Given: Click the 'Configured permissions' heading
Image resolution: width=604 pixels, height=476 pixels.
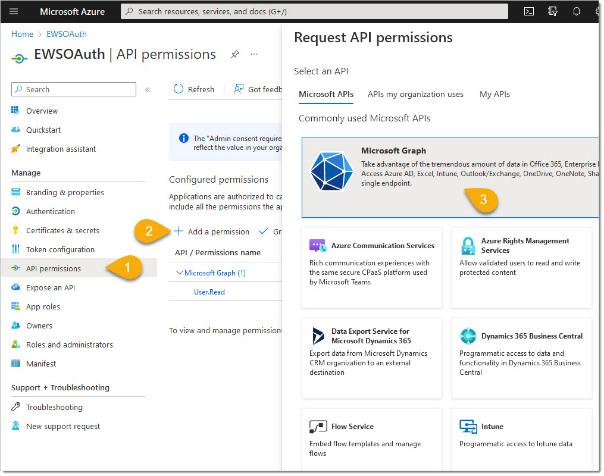Looking at the screenshot, I should tap(219, 180).
